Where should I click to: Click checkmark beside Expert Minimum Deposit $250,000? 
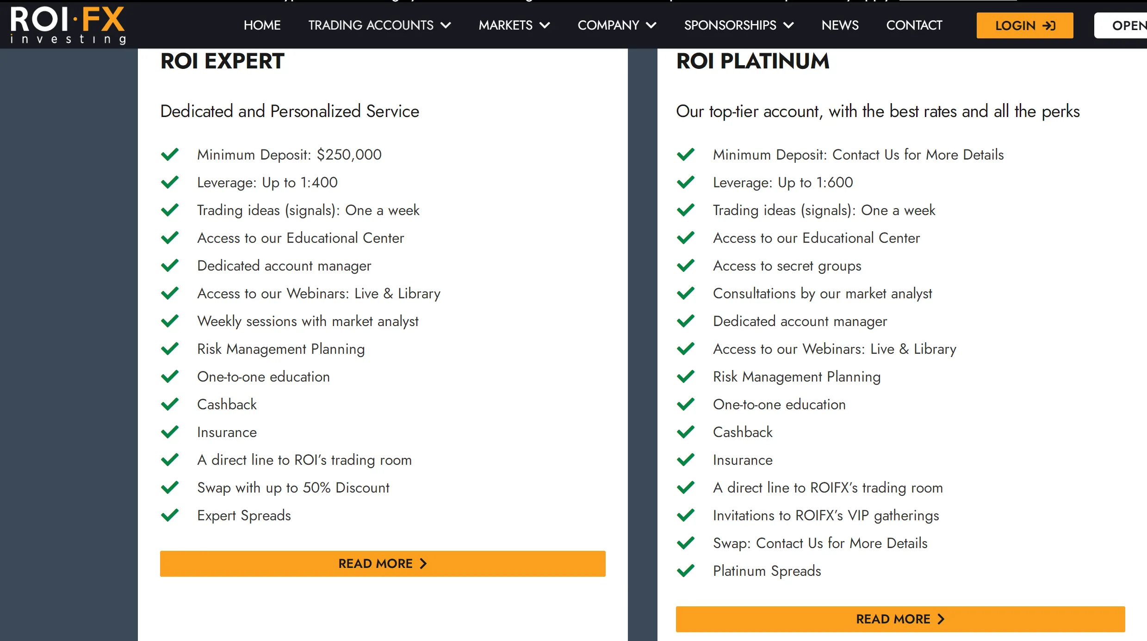170,154
